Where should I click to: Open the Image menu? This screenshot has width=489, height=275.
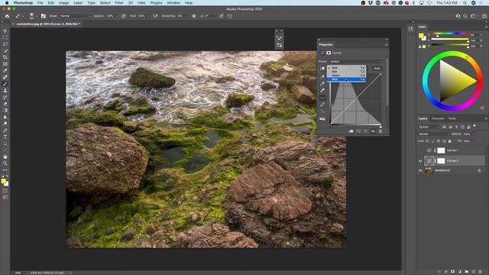tap(63, 3)
